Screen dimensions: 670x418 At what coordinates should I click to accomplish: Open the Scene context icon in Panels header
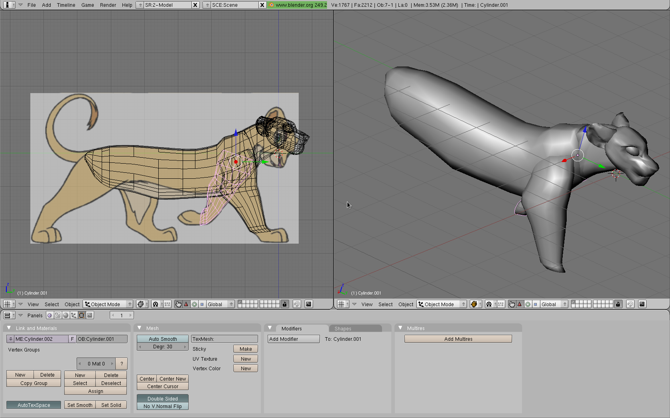(x=90, y=315)
